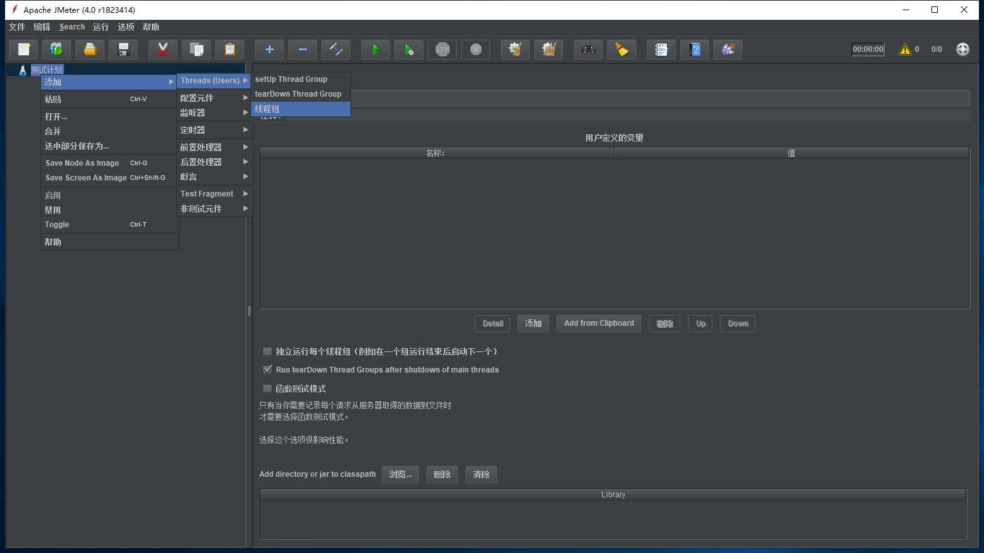
Task: Expand 配置元件 submenu
Action: click(x=214, y=98)
